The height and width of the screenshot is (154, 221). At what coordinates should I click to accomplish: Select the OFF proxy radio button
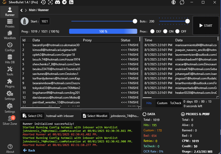[x=177, y=32]
